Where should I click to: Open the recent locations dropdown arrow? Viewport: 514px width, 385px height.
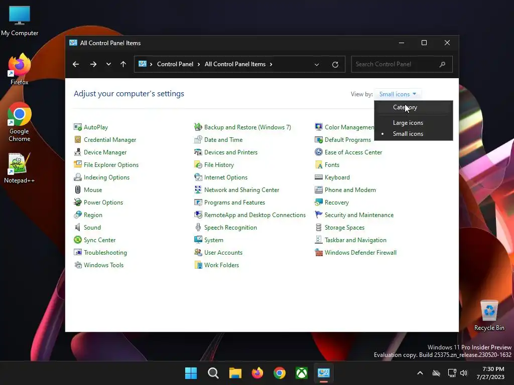(x=108, y=64)
